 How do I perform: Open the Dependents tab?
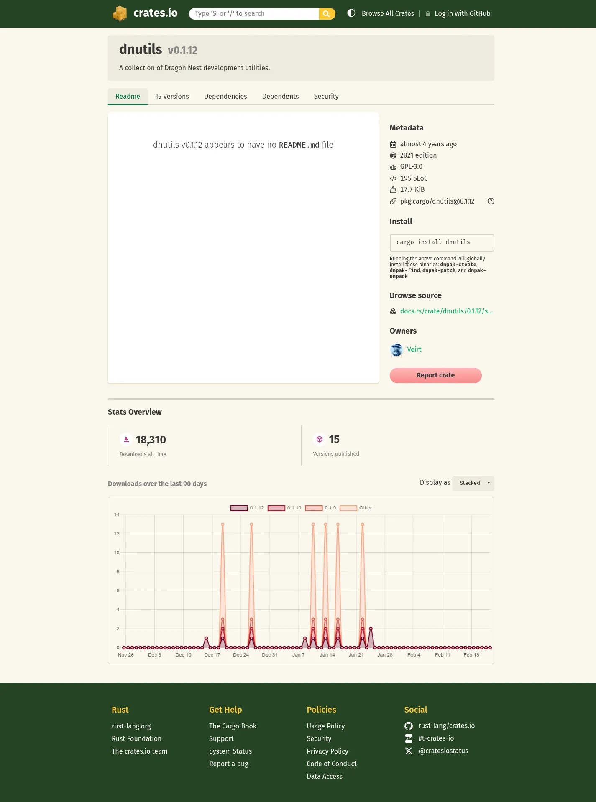[280, 97]
